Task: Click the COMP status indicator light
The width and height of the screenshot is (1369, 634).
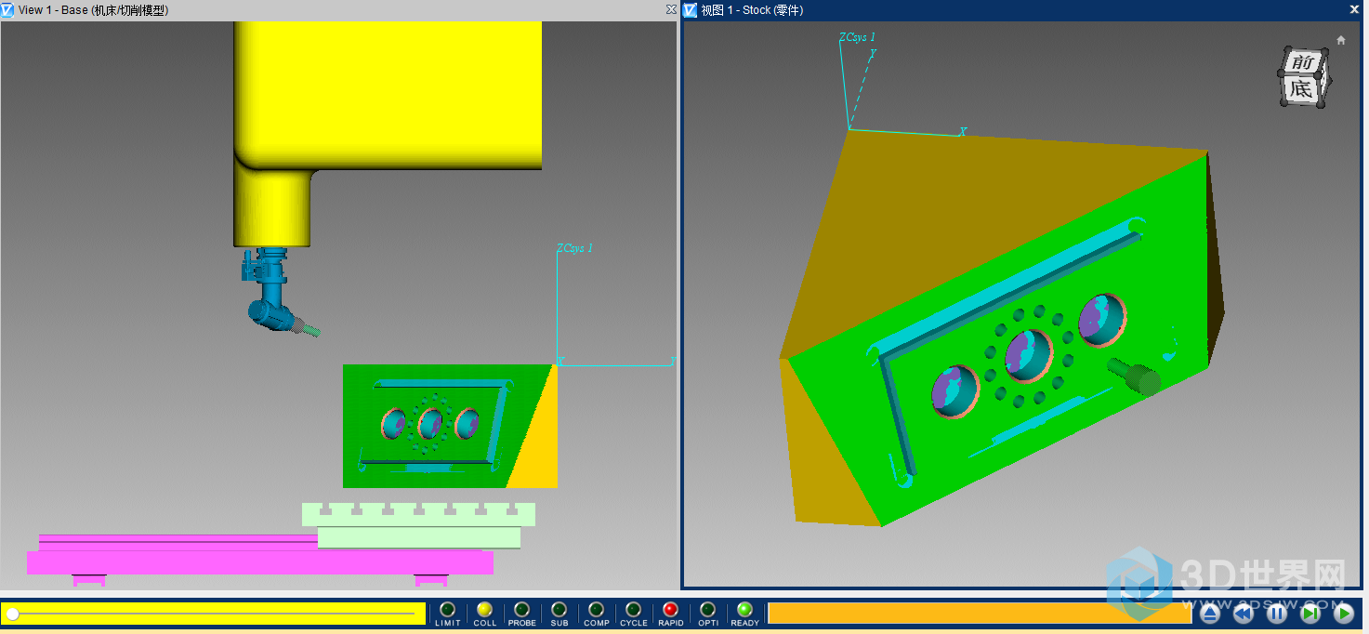Action: click(x=596, y=610)
